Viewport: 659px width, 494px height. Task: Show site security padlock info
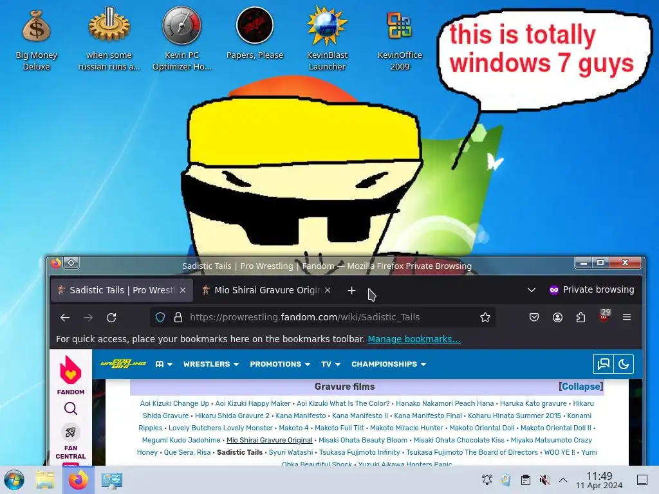[x=178, y=317]
